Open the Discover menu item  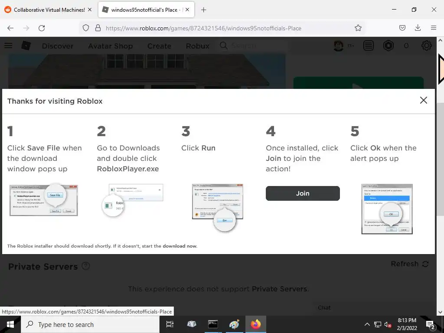[x=58, y=46]
